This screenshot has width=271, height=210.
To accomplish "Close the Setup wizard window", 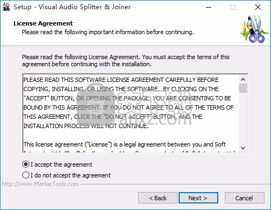I will (258, 7).
